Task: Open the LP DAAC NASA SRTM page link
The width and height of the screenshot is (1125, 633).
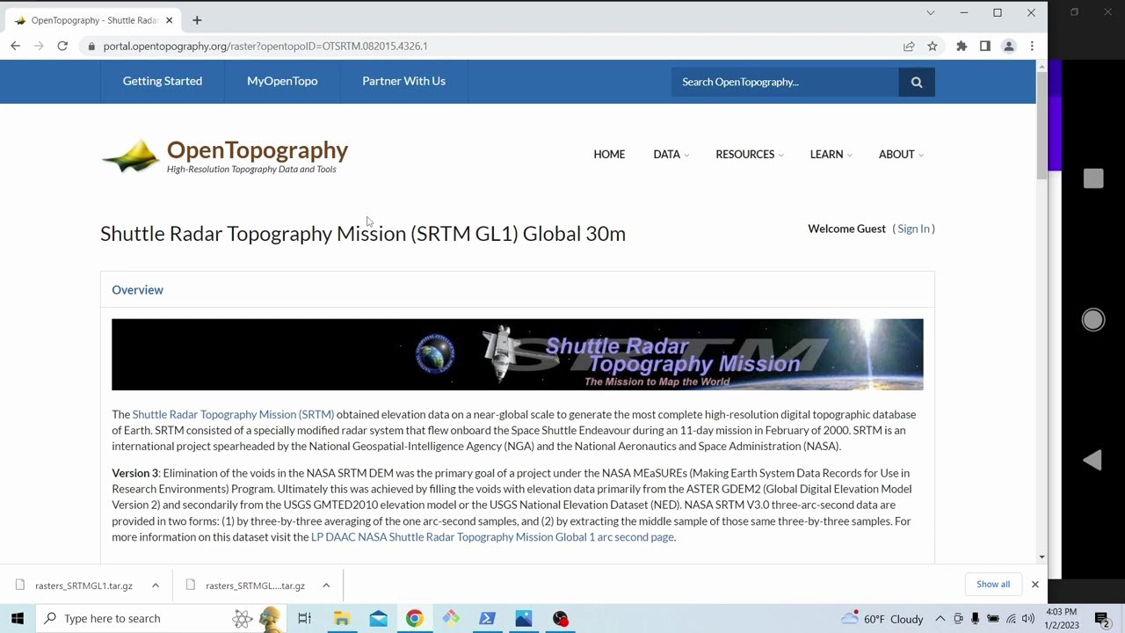Action: (x=492, y=537)
